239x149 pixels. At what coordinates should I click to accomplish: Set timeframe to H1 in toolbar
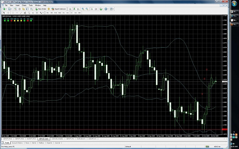[63, 13]
